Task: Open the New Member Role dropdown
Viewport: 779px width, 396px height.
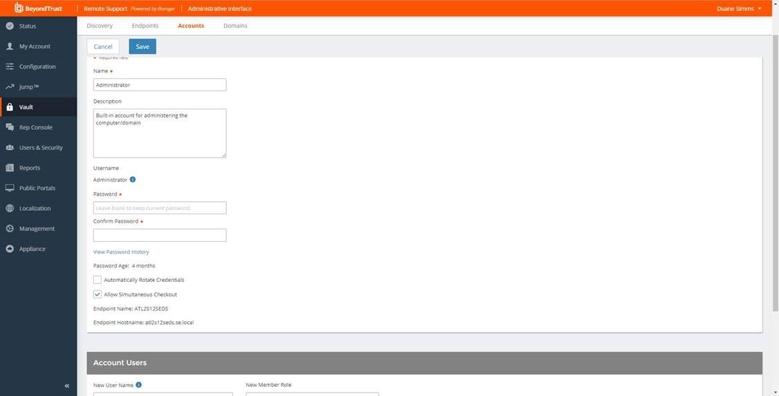Action: (x=312, y=394)
